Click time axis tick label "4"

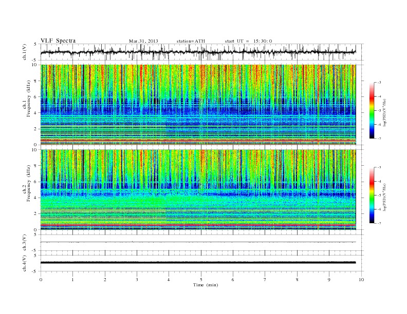(x=169, y=280)
